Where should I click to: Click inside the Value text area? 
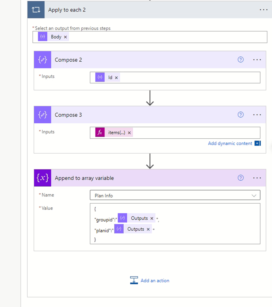(175, 223)
